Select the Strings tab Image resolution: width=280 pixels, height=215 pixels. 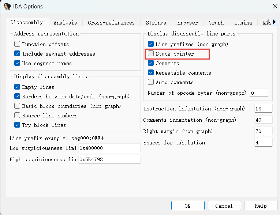coord(156,23)
